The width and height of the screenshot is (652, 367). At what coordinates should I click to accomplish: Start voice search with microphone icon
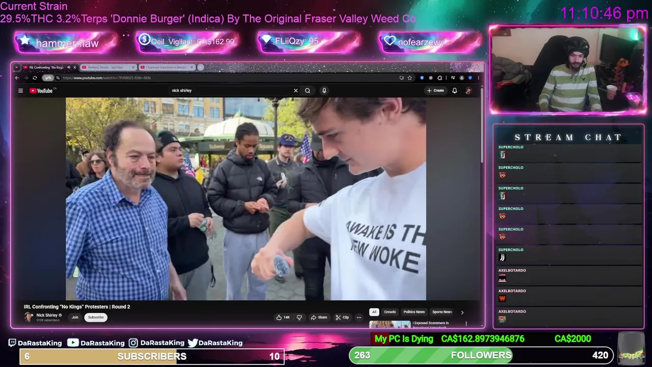324,91
